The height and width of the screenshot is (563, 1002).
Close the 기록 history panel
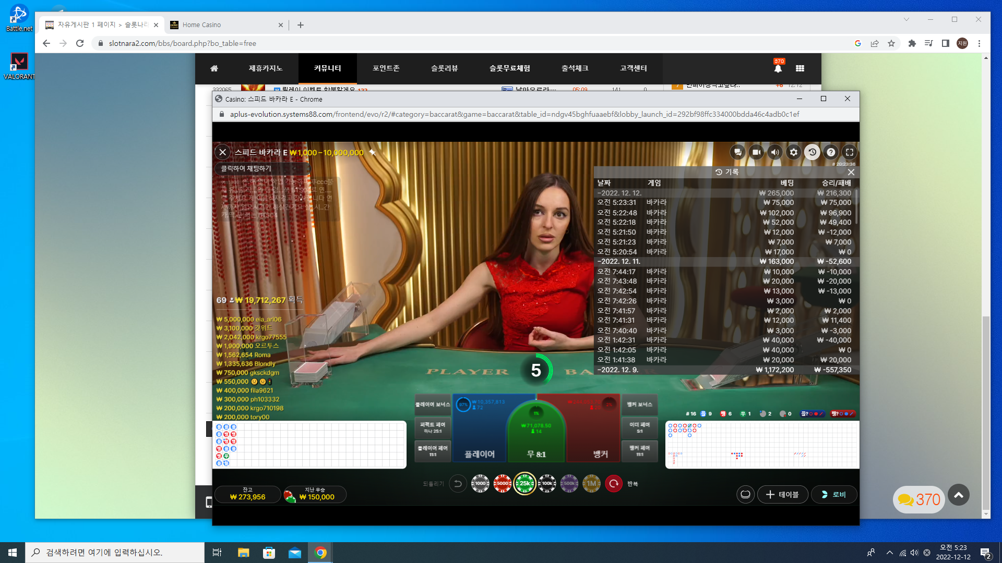(x=851, y=172)
